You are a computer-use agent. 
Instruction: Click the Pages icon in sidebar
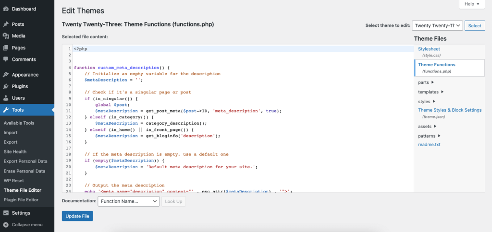6,47
